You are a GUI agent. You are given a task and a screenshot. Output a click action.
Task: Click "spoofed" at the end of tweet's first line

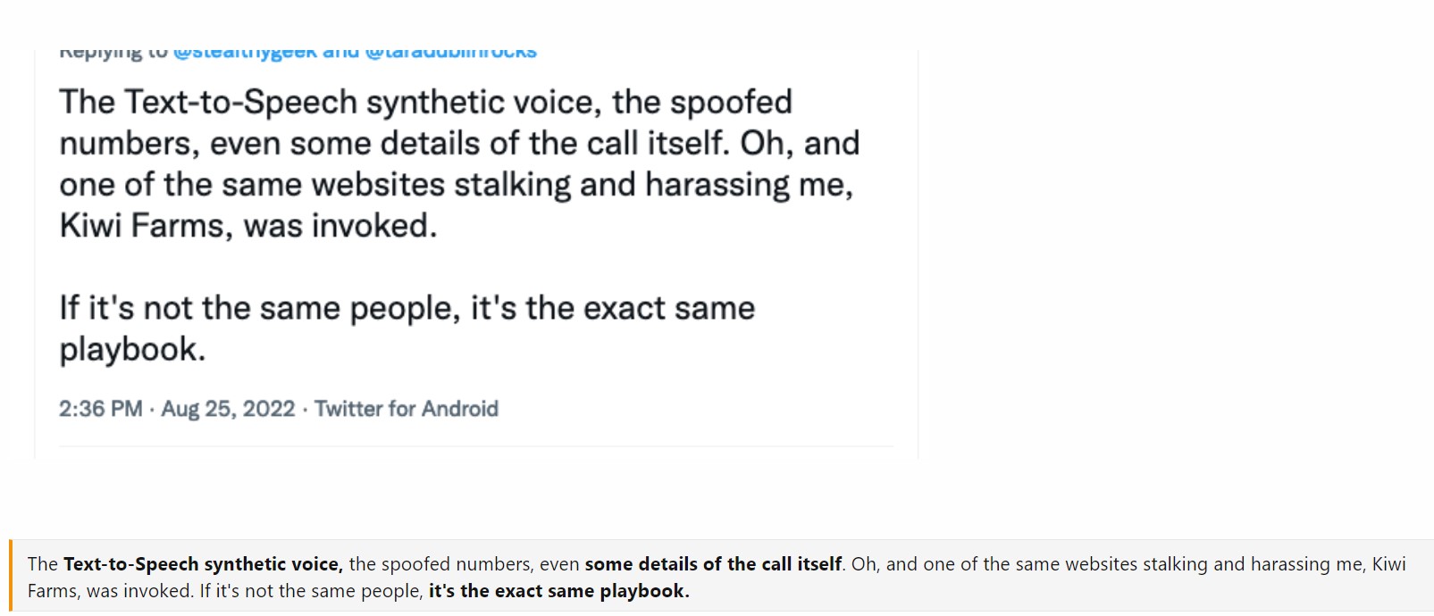coord(731,103)
